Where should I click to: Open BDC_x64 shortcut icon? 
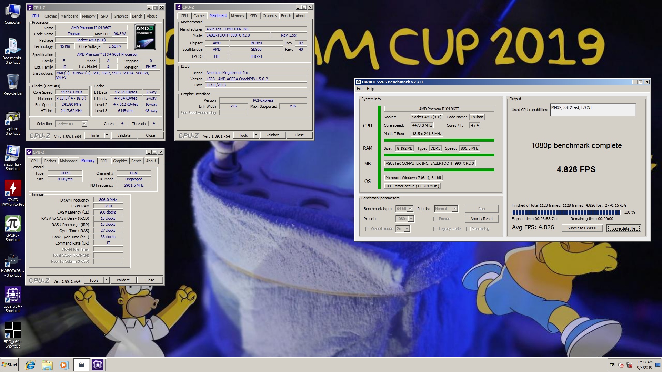pyautogui.click(x=13, y=335)
